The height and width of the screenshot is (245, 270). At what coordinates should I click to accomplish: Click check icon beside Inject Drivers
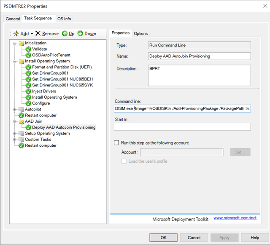coord(28,91)
